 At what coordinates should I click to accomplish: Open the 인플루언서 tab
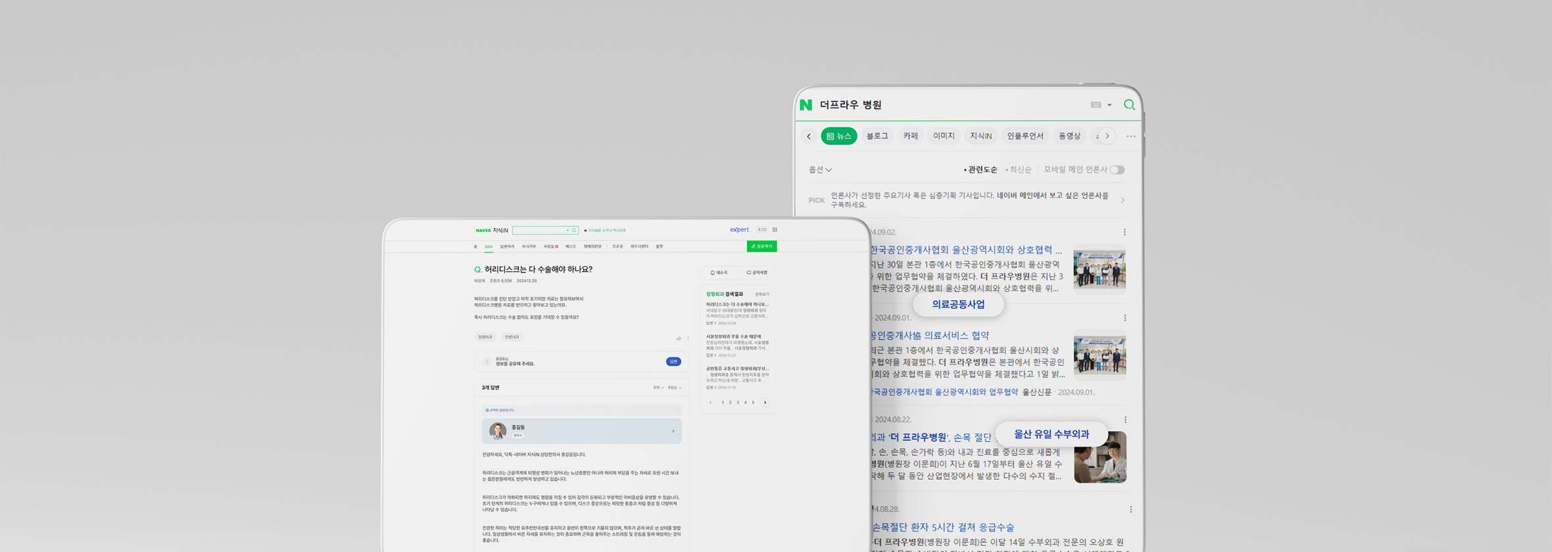(x=1025, y=137)
